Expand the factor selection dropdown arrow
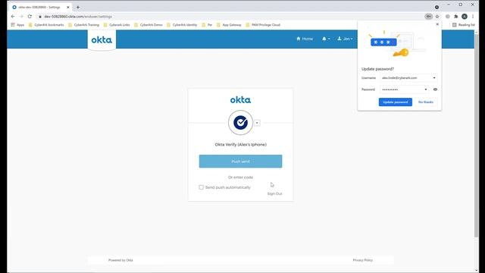Image resolution: width=485 pixels, height=273 pixels. click(257, 123)
